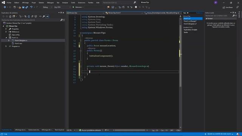Open the Déboguer menu
The height and width of the screenshot is (136, 242).
pos(50,3)
